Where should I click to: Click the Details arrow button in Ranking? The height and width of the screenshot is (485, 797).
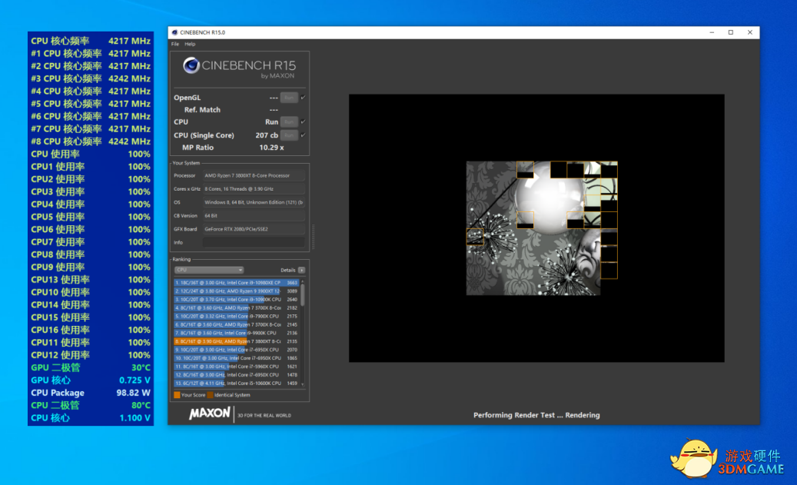coord(301,270)
